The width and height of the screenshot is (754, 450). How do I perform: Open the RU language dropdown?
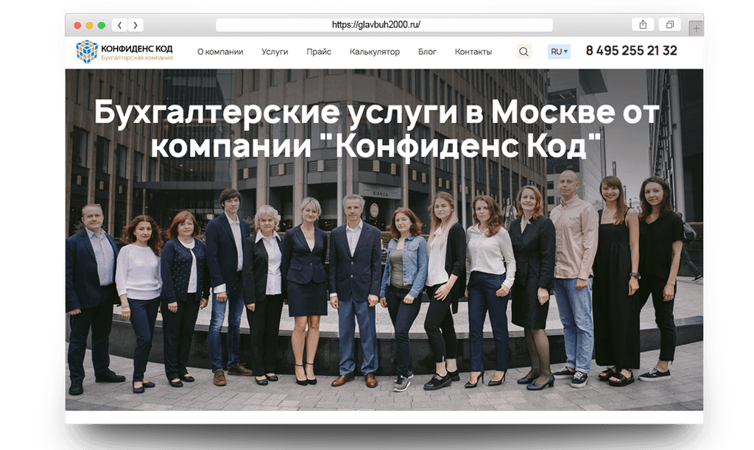[x=559, y=52]
